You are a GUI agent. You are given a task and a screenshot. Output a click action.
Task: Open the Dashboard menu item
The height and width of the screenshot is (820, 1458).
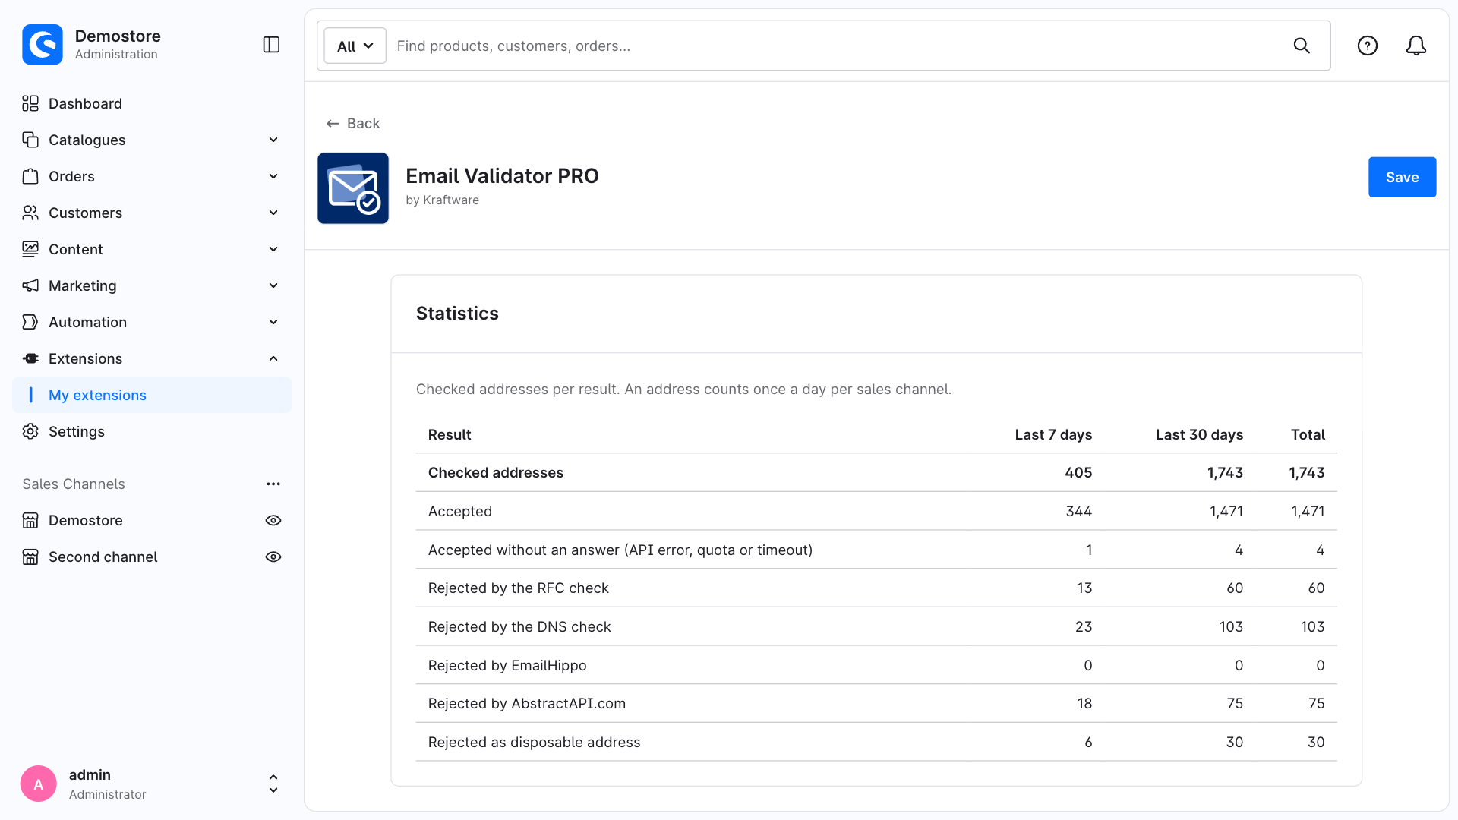point(152,103)
